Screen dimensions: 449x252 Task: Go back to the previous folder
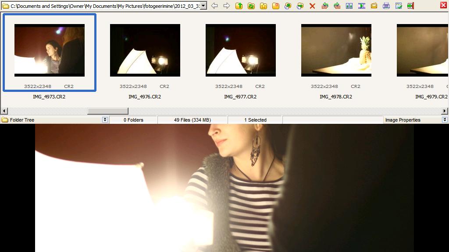point(214,6)
